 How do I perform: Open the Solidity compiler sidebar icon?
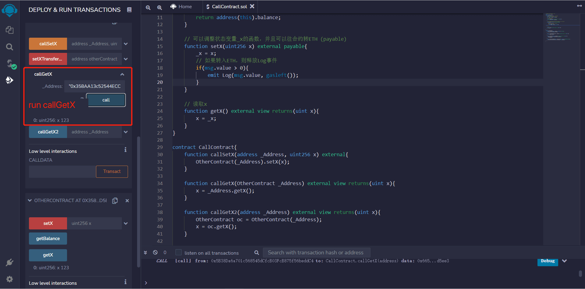(x=10, y=64)
